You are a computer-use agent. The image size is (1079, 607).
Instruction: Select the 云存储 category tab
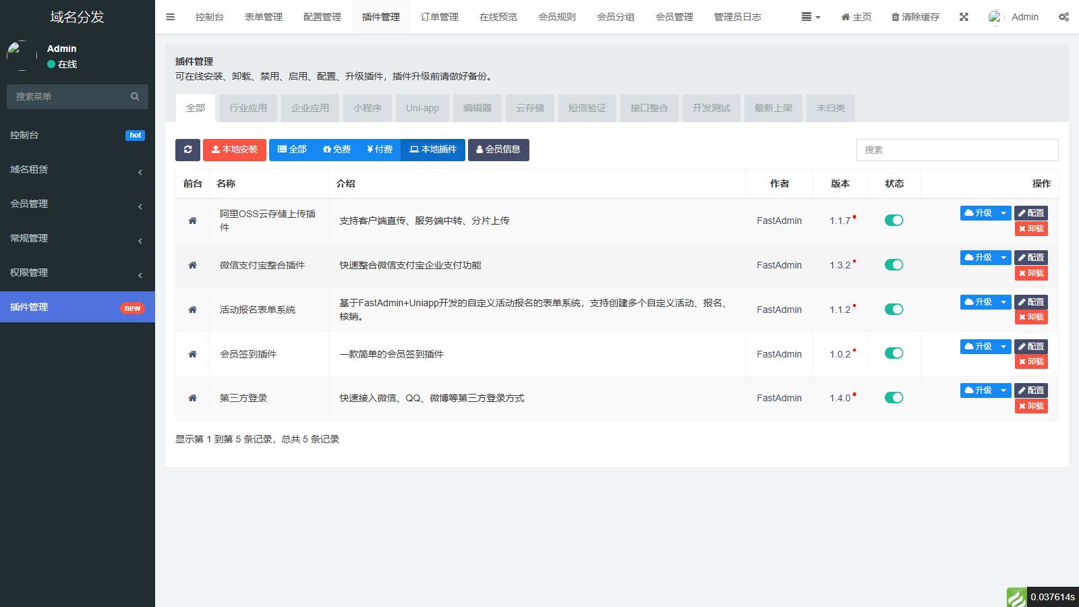[x=530, y=108]
